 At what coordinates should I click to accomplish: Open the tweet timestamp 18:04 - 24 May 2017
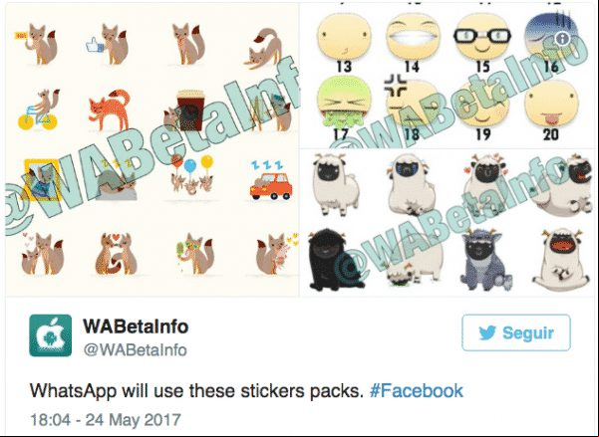point(106,420)
